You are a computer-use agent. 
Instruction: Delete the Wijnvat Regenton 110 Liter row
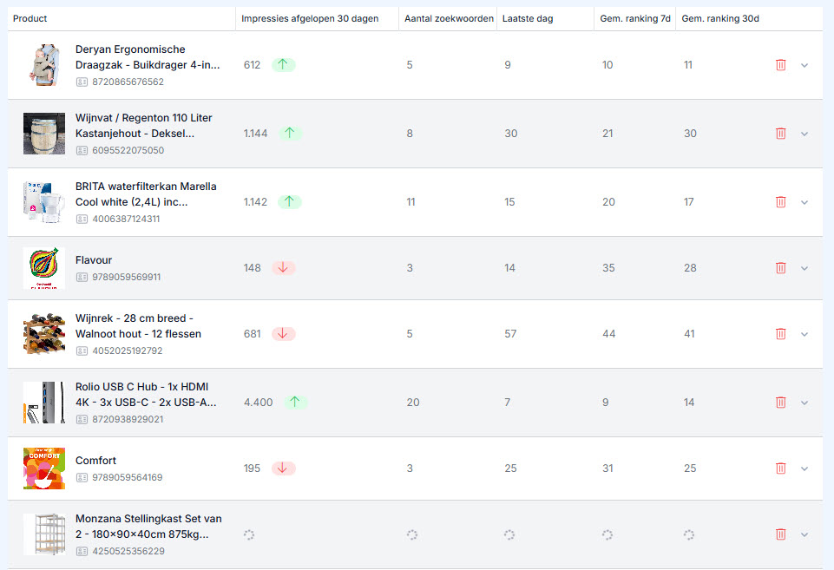coord(780,134)
